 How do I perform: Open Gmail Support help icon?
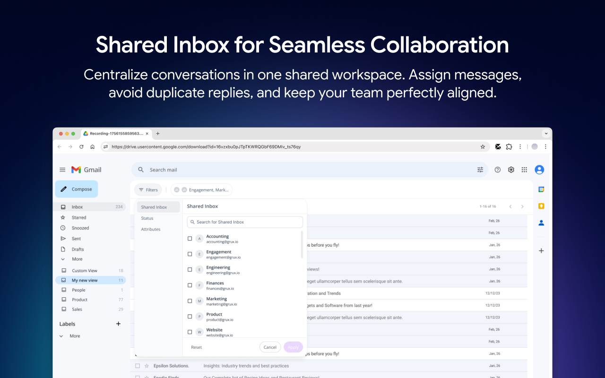tap(497, 170)
